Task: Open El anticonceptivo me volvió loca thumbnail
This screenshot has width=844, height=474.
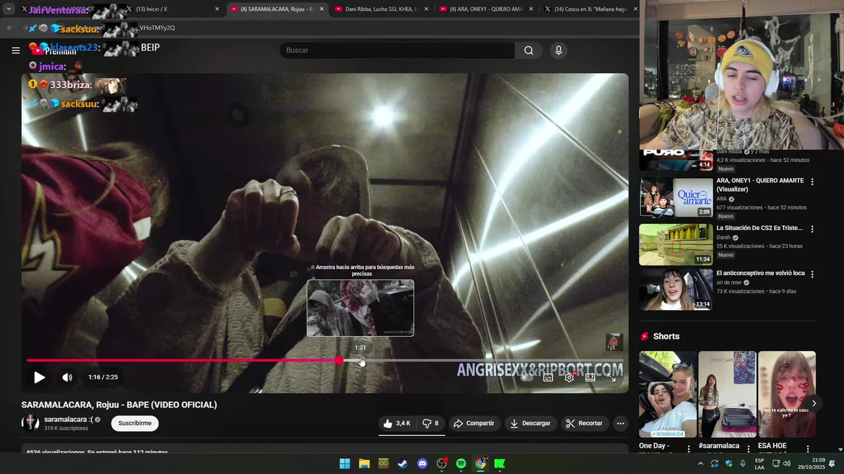Action: tap(676, 289)
